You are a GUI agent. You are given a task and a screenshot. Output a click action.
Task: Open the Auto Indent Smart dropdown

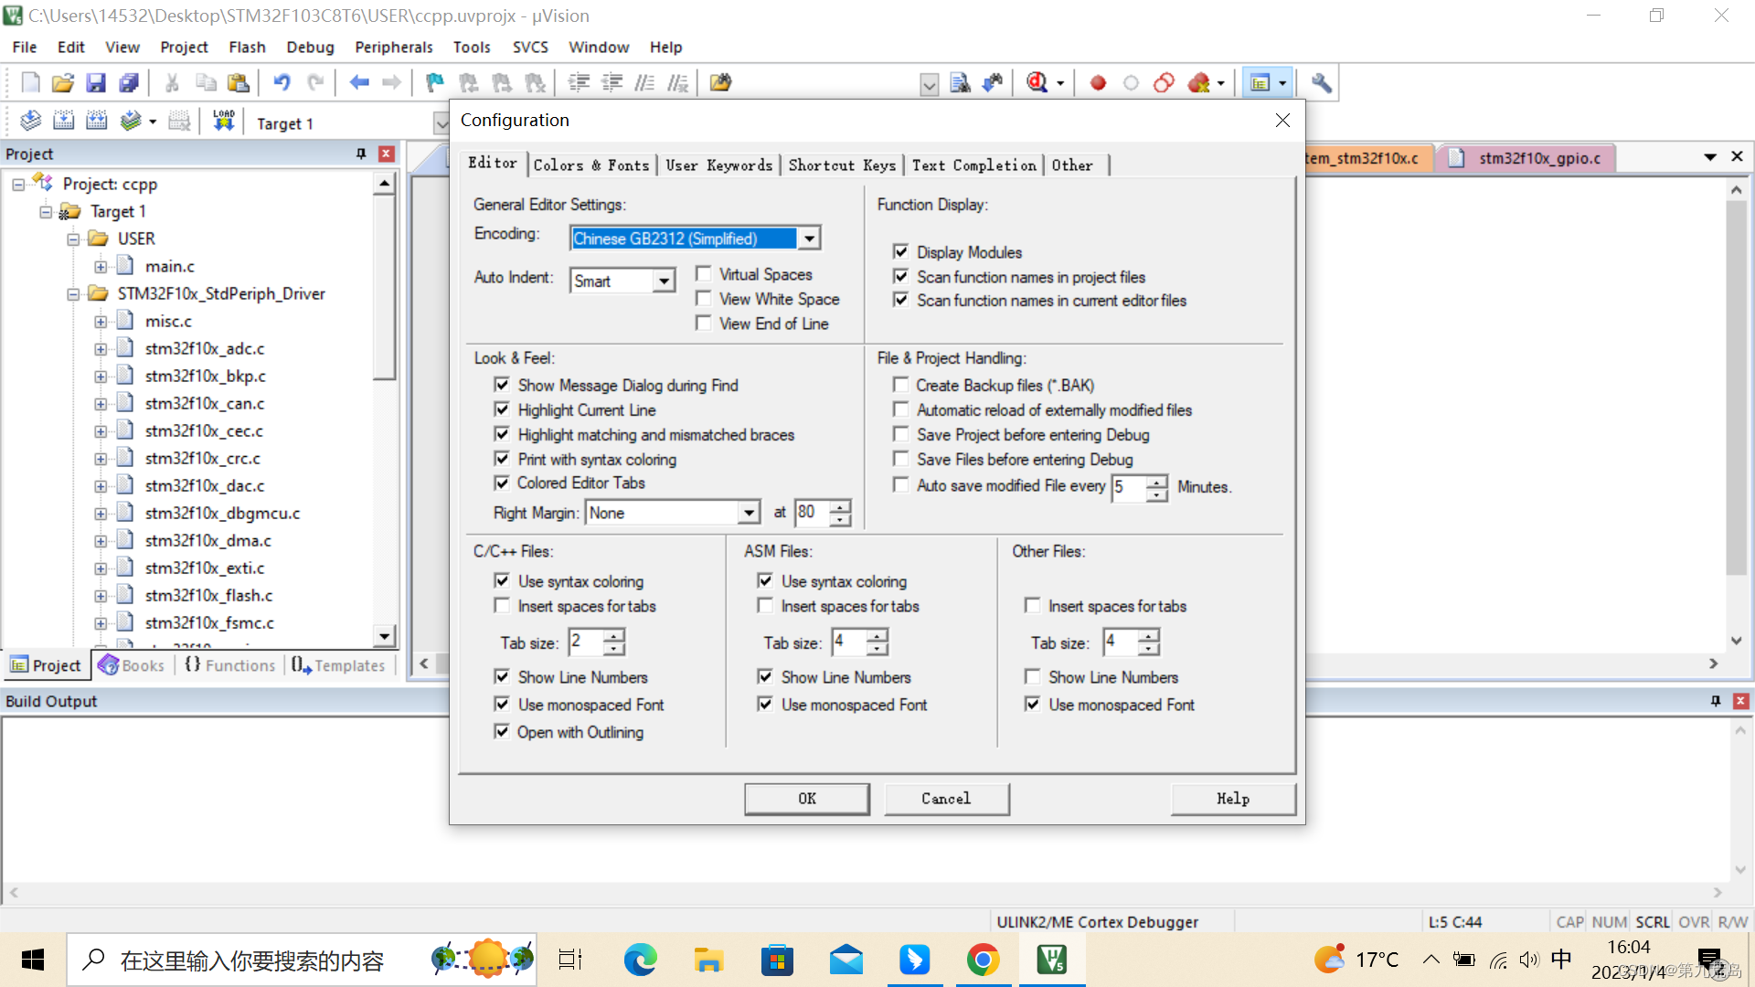[x=665, y=281]
